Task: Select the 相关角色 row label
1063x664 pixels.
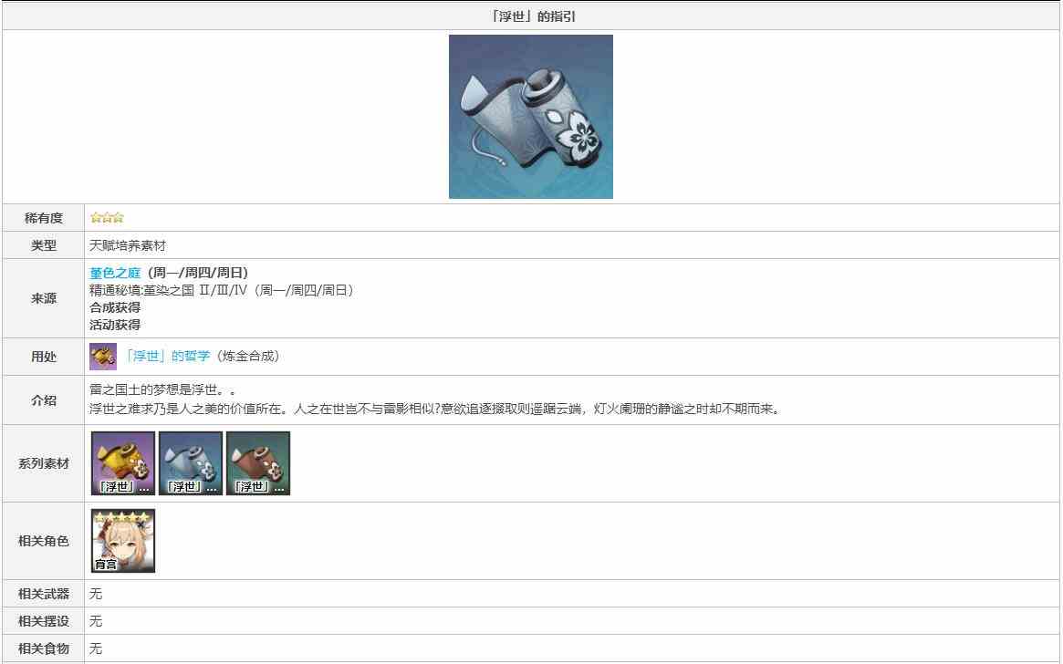Action: (44, 541)
